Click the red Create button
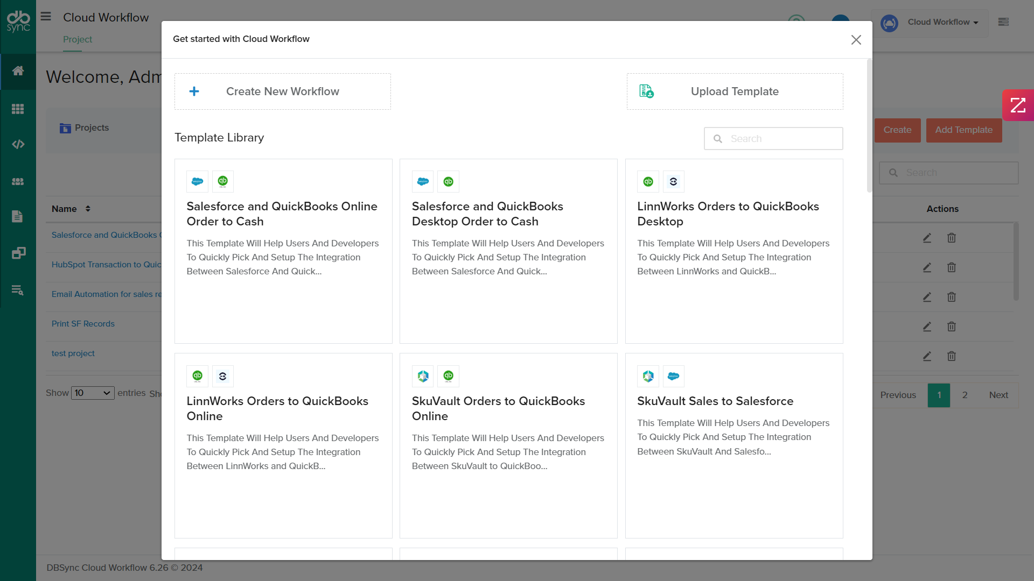This screenshot has height=581, width=1034. pos(897,130)
